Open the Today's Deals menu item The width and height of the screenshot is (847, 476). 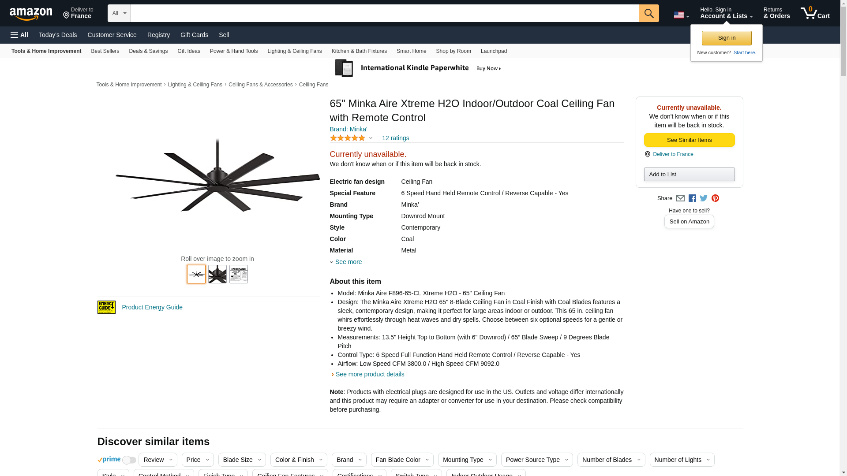[58, 35]
